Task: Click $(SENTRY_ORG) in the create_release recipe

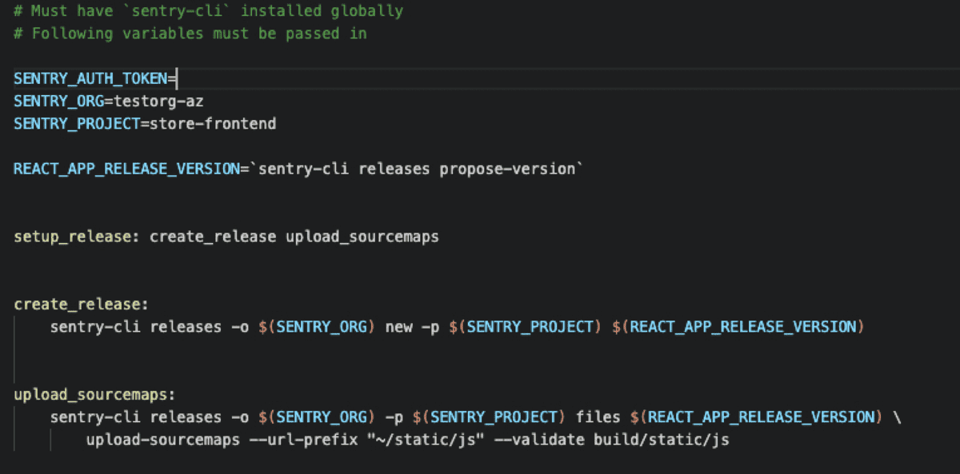Action: (x=317, y=327)
